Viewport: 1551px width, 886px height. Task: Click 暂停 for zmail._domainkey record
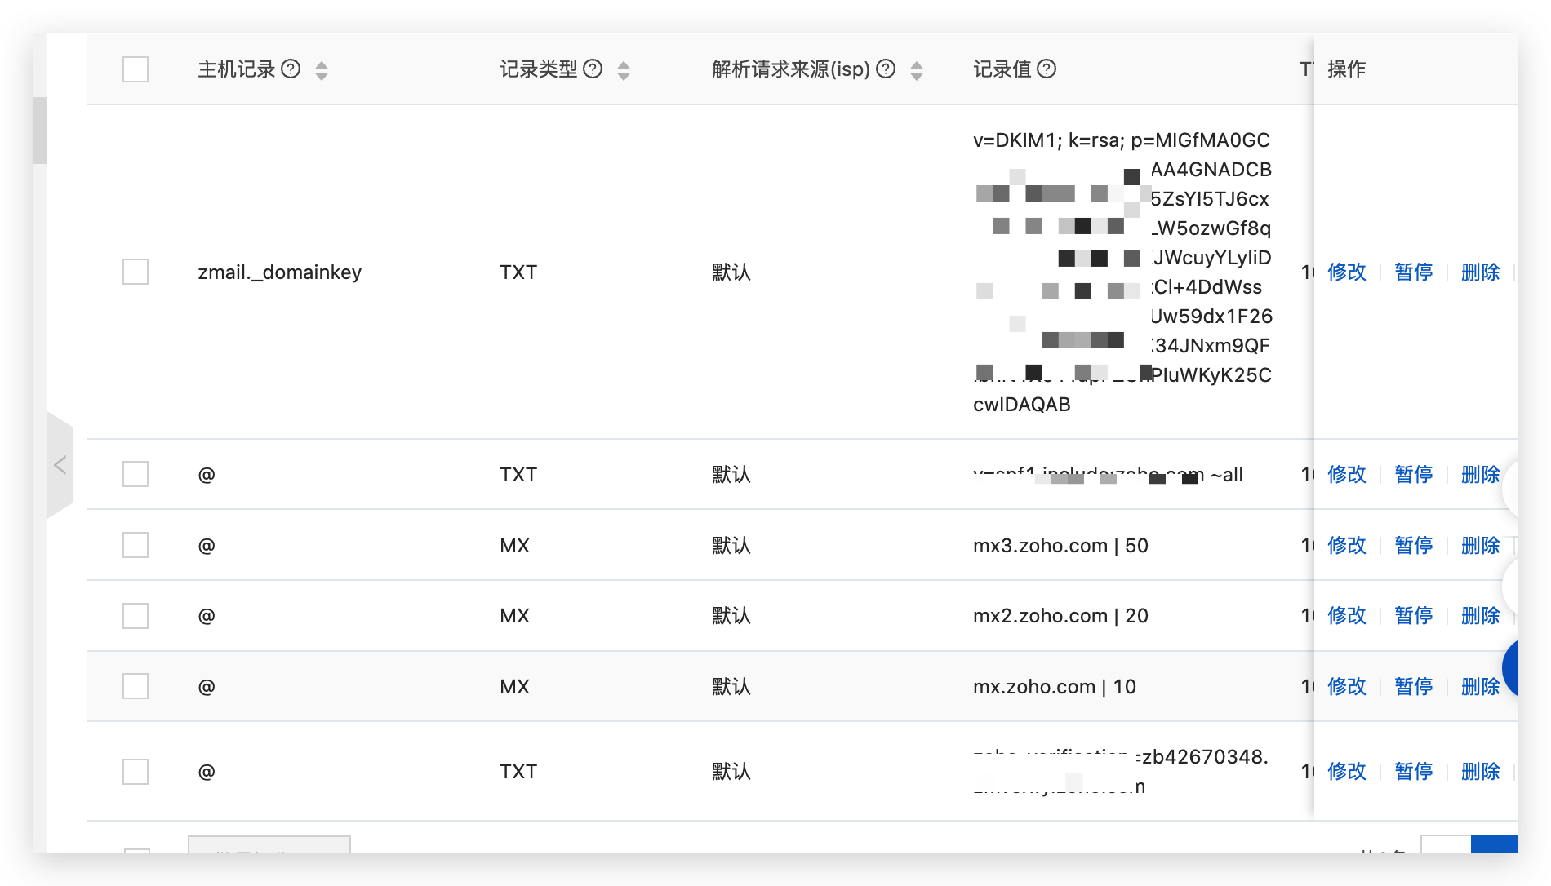(x=1414, y=272)
